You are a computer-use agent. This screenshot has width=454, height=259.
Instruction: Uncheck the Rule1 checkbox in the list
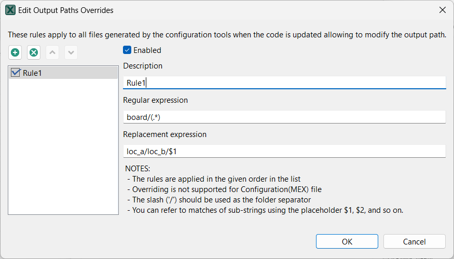[x=16, y=73]
